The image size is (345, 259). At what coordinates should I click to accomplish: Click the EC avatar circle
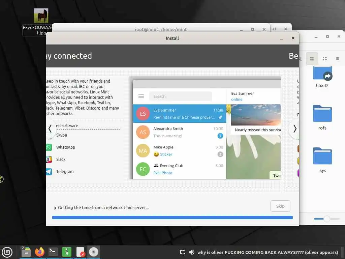pos(143,169)
